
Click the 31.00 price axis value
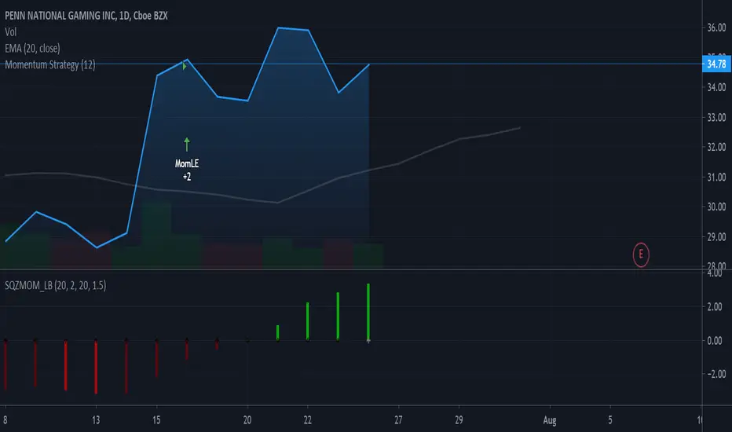716,177
